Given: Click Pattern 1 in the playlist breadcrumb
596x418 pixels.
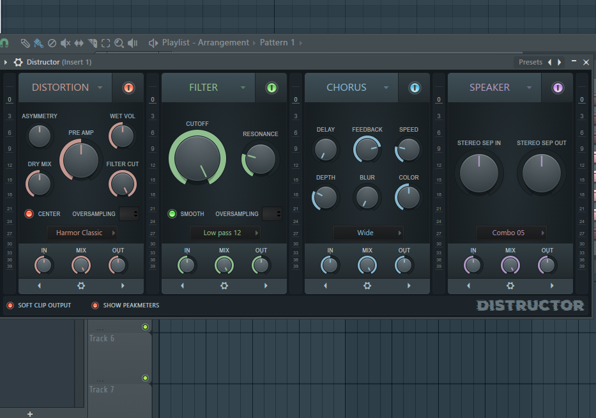Looking at the screenshot, I should 277,43.
